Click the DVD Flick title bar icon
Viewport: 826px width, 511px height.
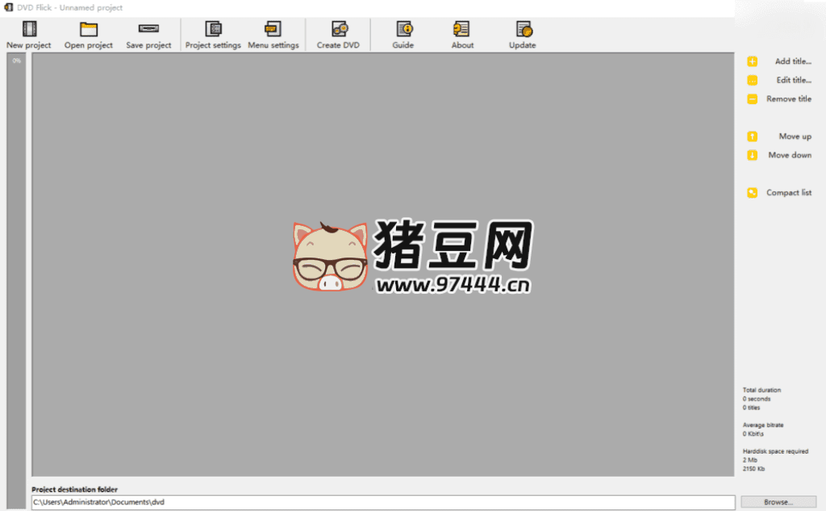coord(10,7)
